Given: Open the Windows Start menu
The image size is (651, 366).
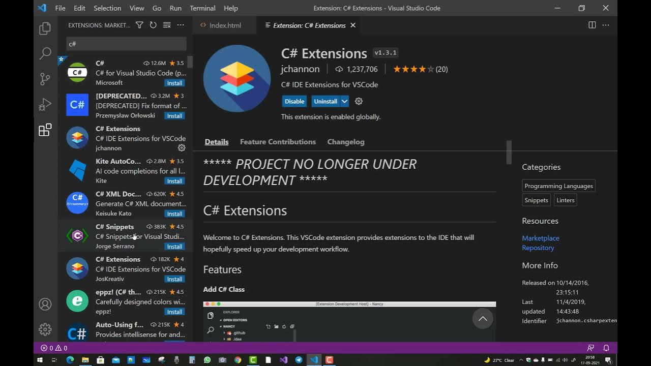Looking at the screenshot, I should (40, 360).
